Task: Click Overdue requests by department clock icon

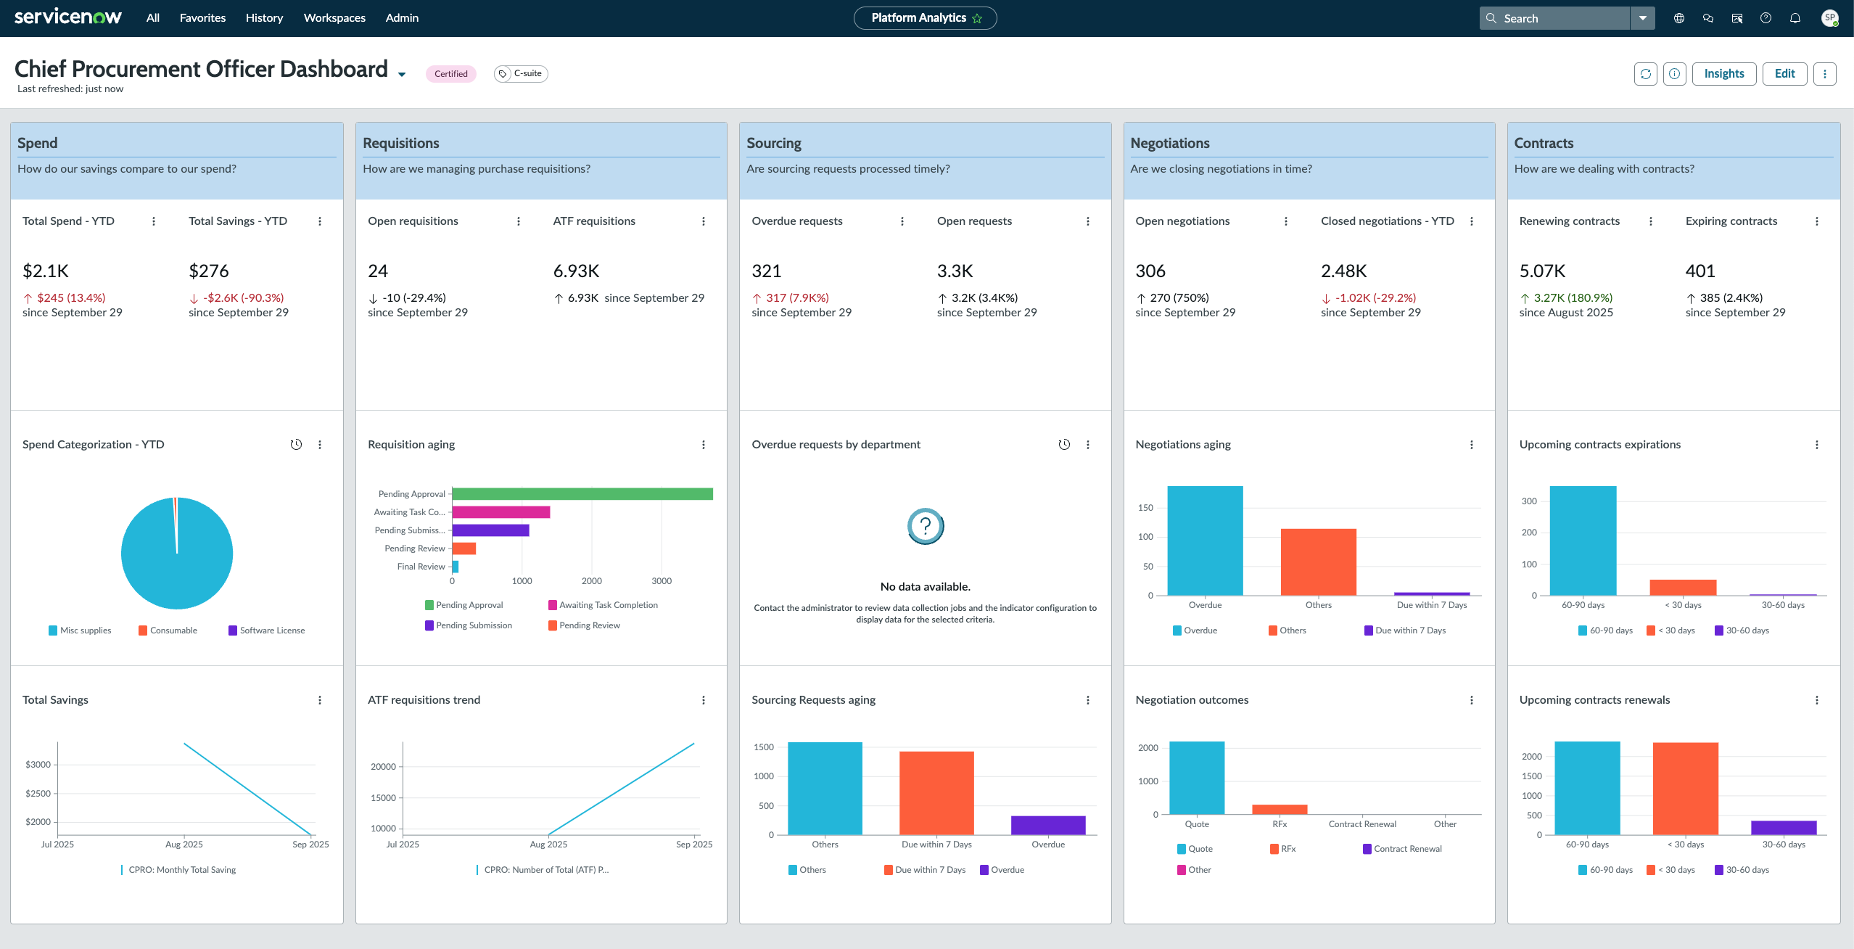Action: pos(1064,445)
